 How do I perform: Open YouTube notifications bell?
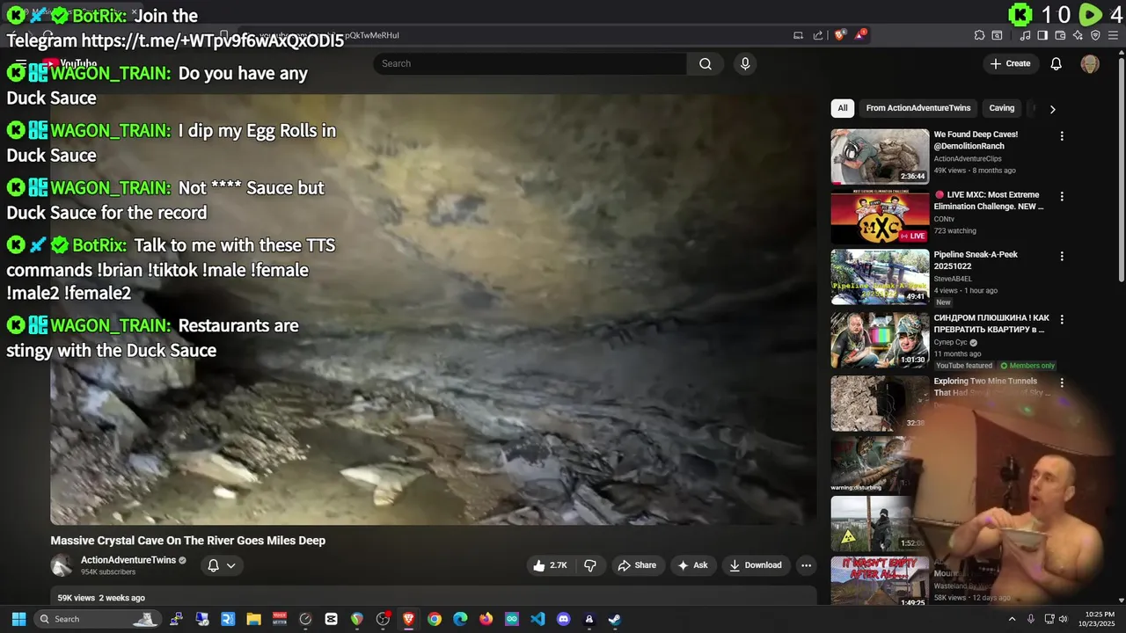(x=1056, y=63)
